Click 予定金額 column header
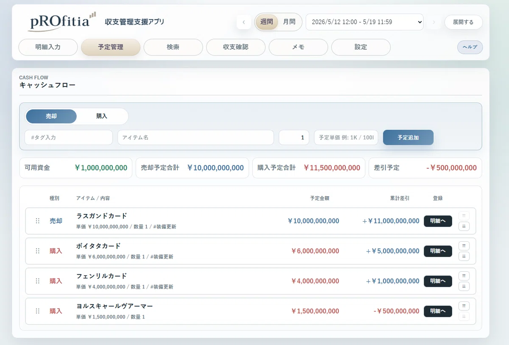The image size is (509, 345). click(320, 198)
